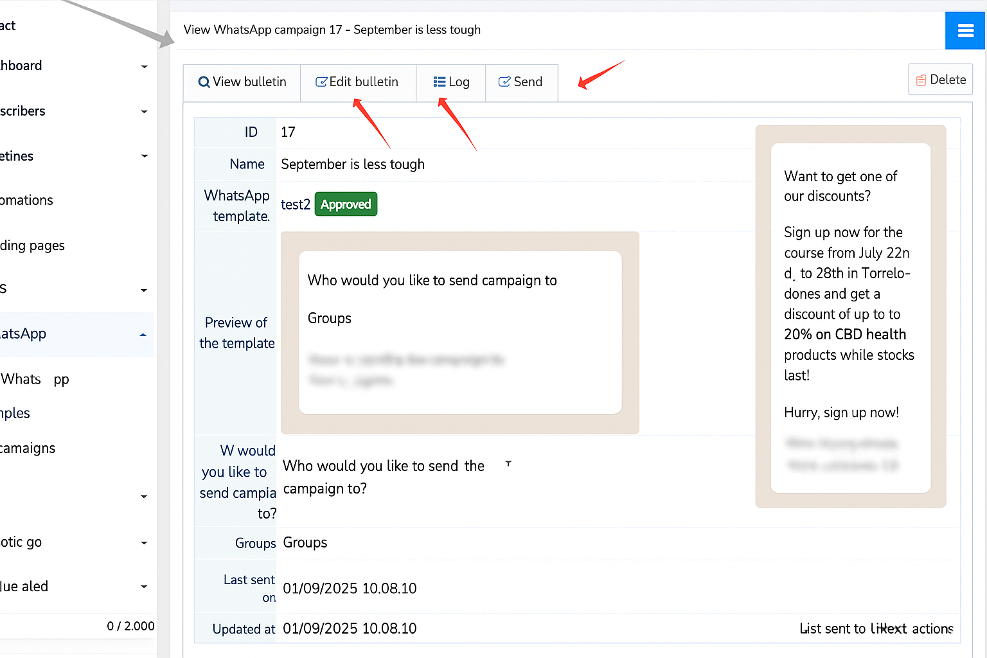Click the "Name" field label
Screen dimensions: 987x658
click(x=247, y=164)
